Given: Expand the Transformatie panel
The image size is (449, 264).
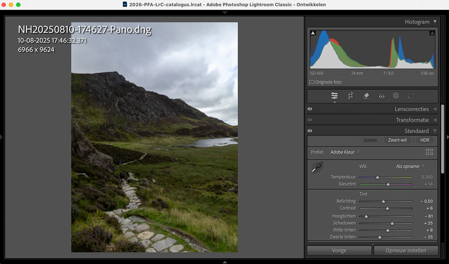Looking at the screenshot, I should tap(435, 120).
